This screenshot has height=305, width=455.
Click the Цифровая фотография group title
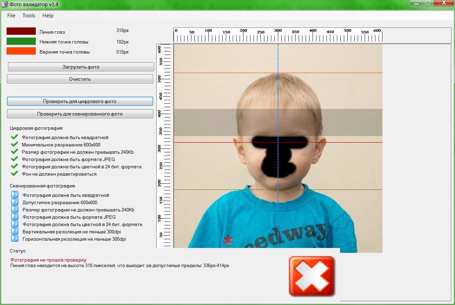36,128
